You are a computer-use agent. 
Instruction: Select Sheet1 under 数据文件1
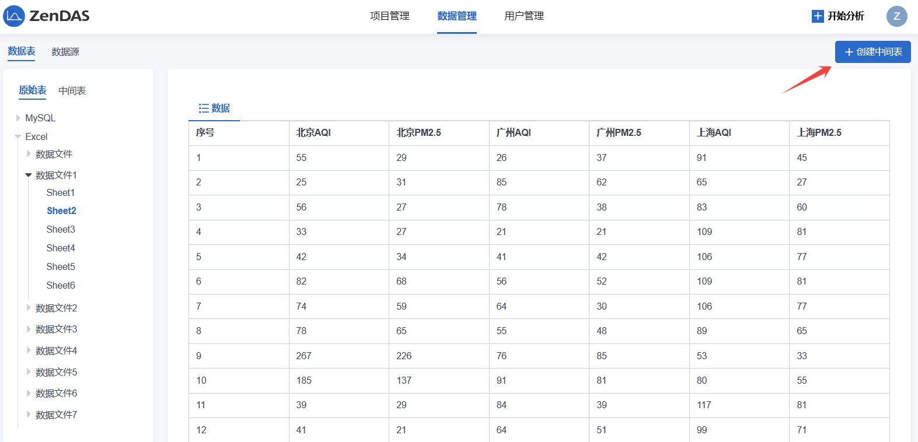[61, 192]
